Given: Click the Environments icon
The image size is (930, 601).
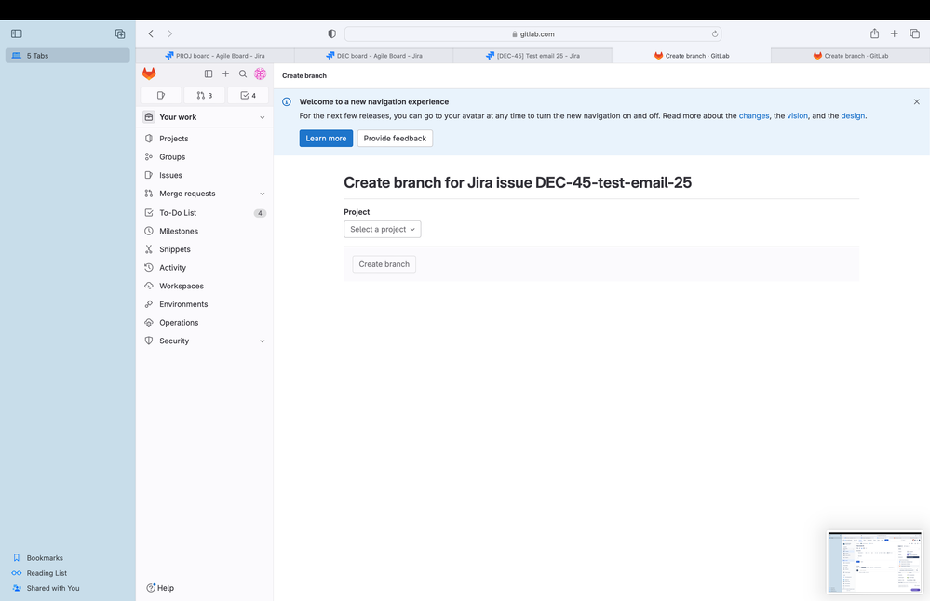Looking at the screenshot, I should pos(149,304).
